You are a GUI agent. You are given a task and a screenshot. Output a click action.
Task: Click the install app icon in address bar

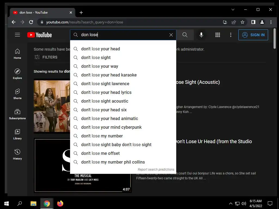(225, 22)
